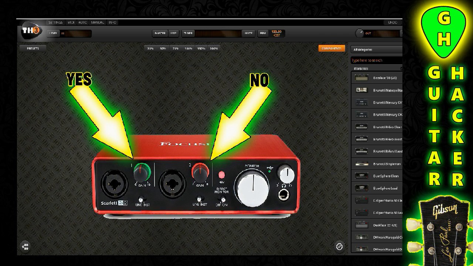473x266 pixels.
Task: Toggle the MASTER button
Action: tap(160, 33)
